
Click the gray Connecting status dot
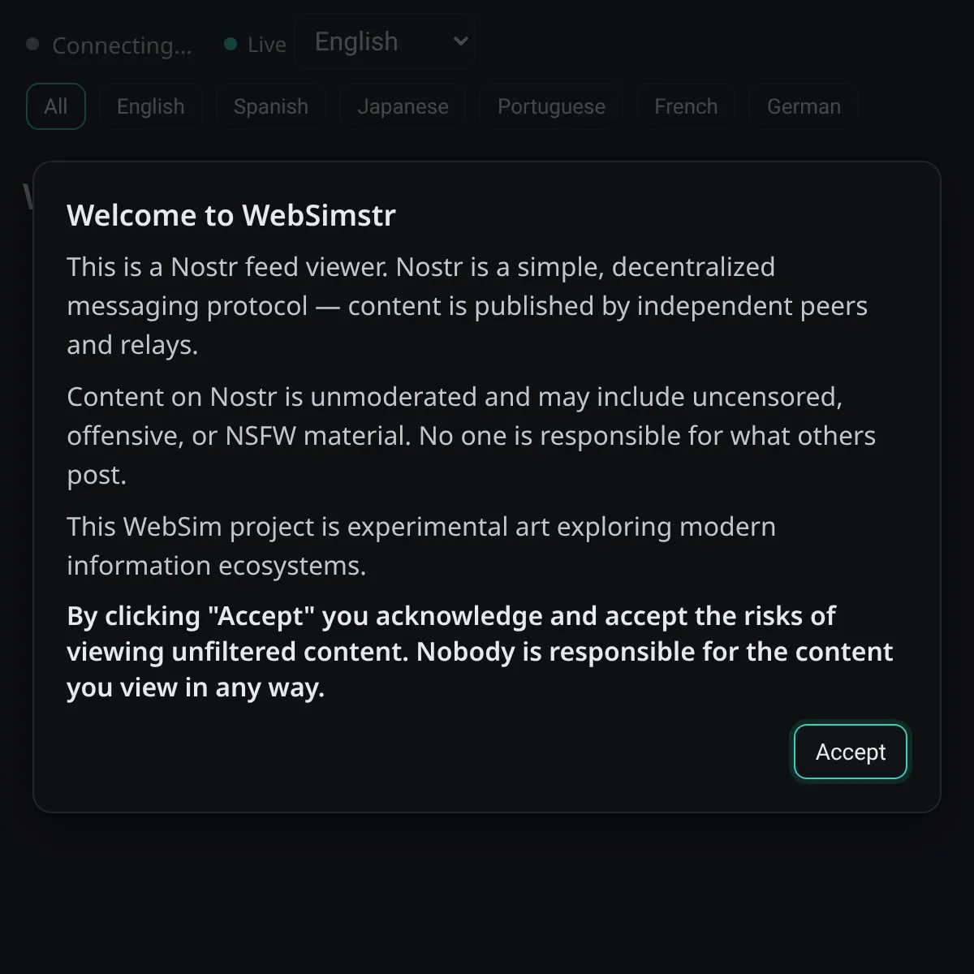click(32, 44)
